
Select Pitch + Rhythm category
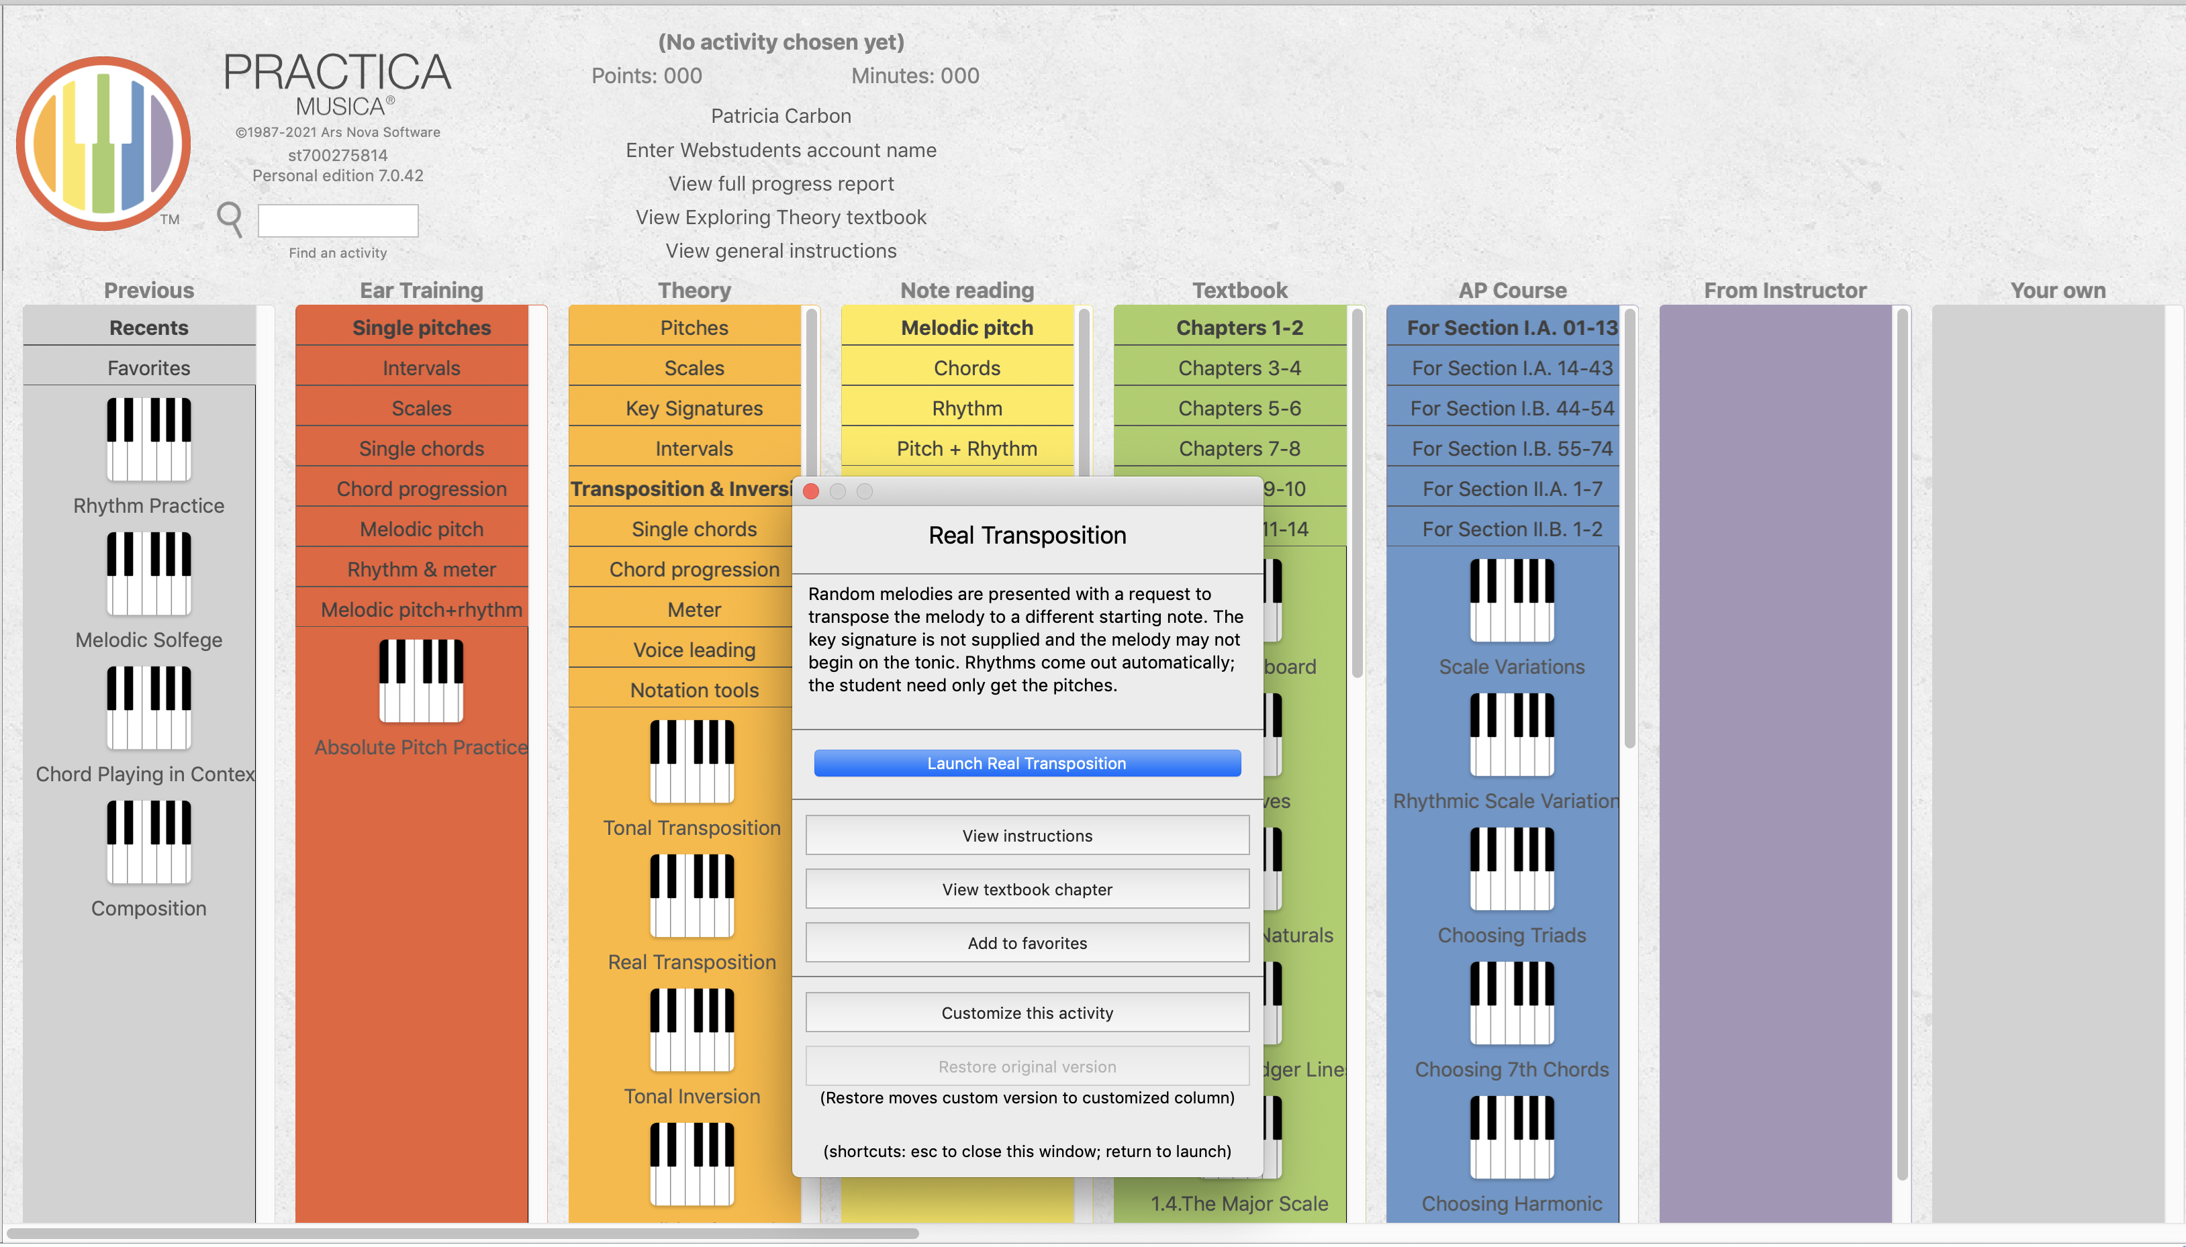957,448
